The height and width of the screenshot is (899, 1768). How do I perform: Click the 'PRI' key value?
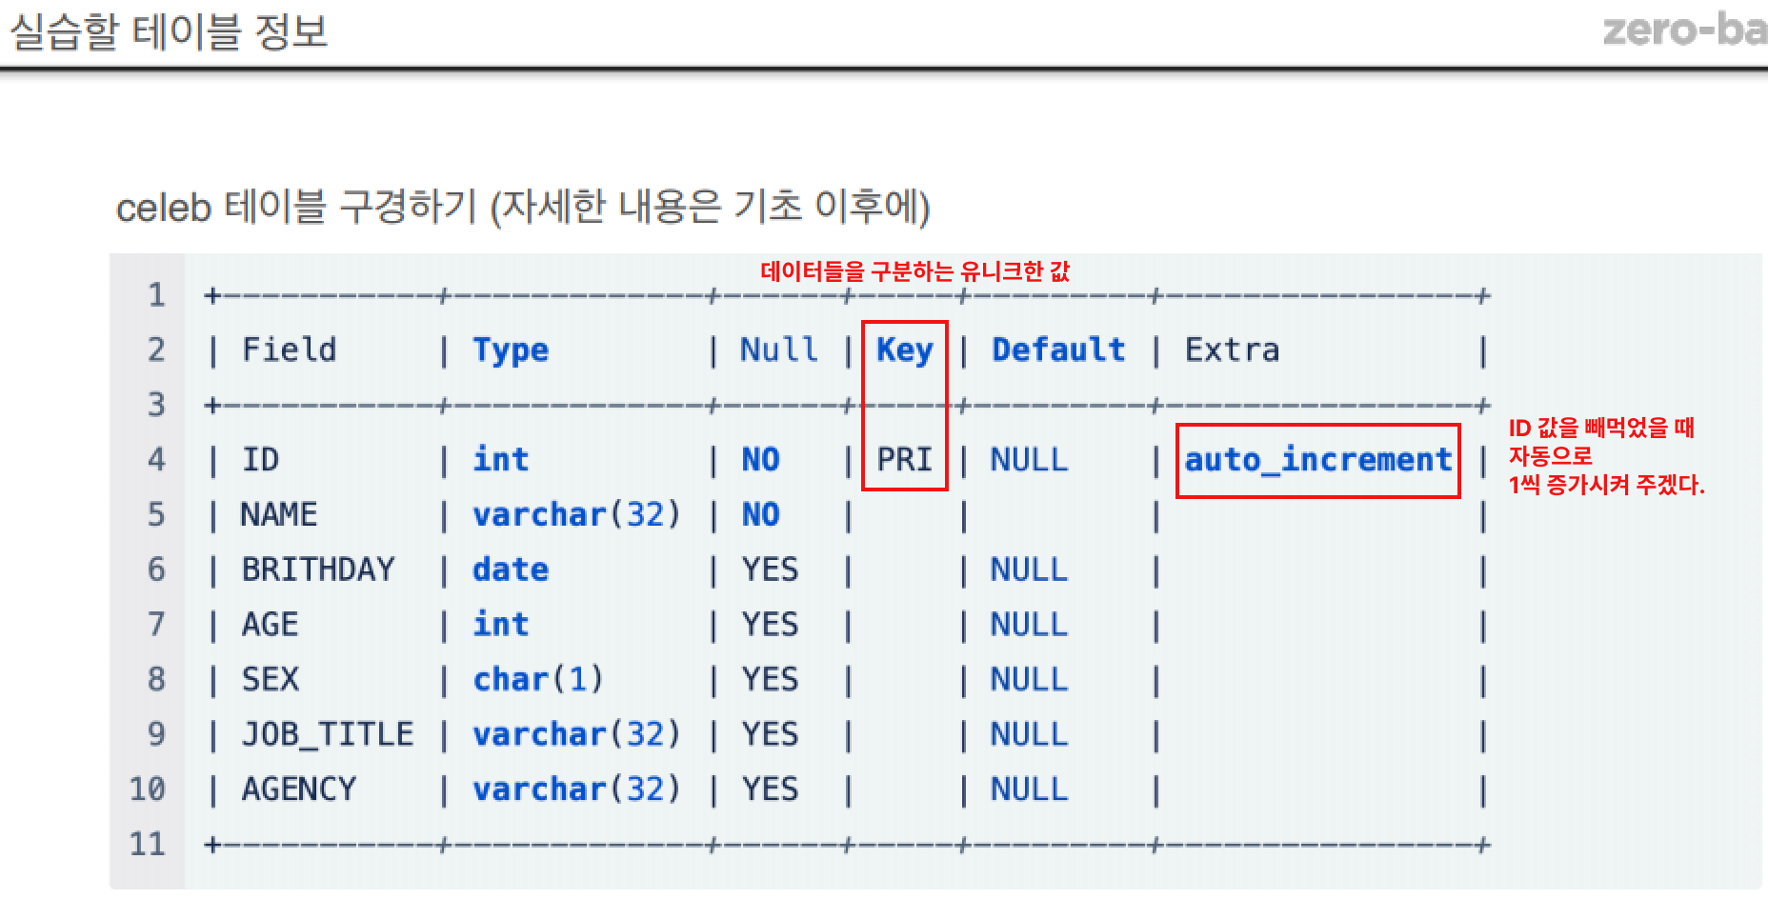pyautogui.click(x=904, y=460)
